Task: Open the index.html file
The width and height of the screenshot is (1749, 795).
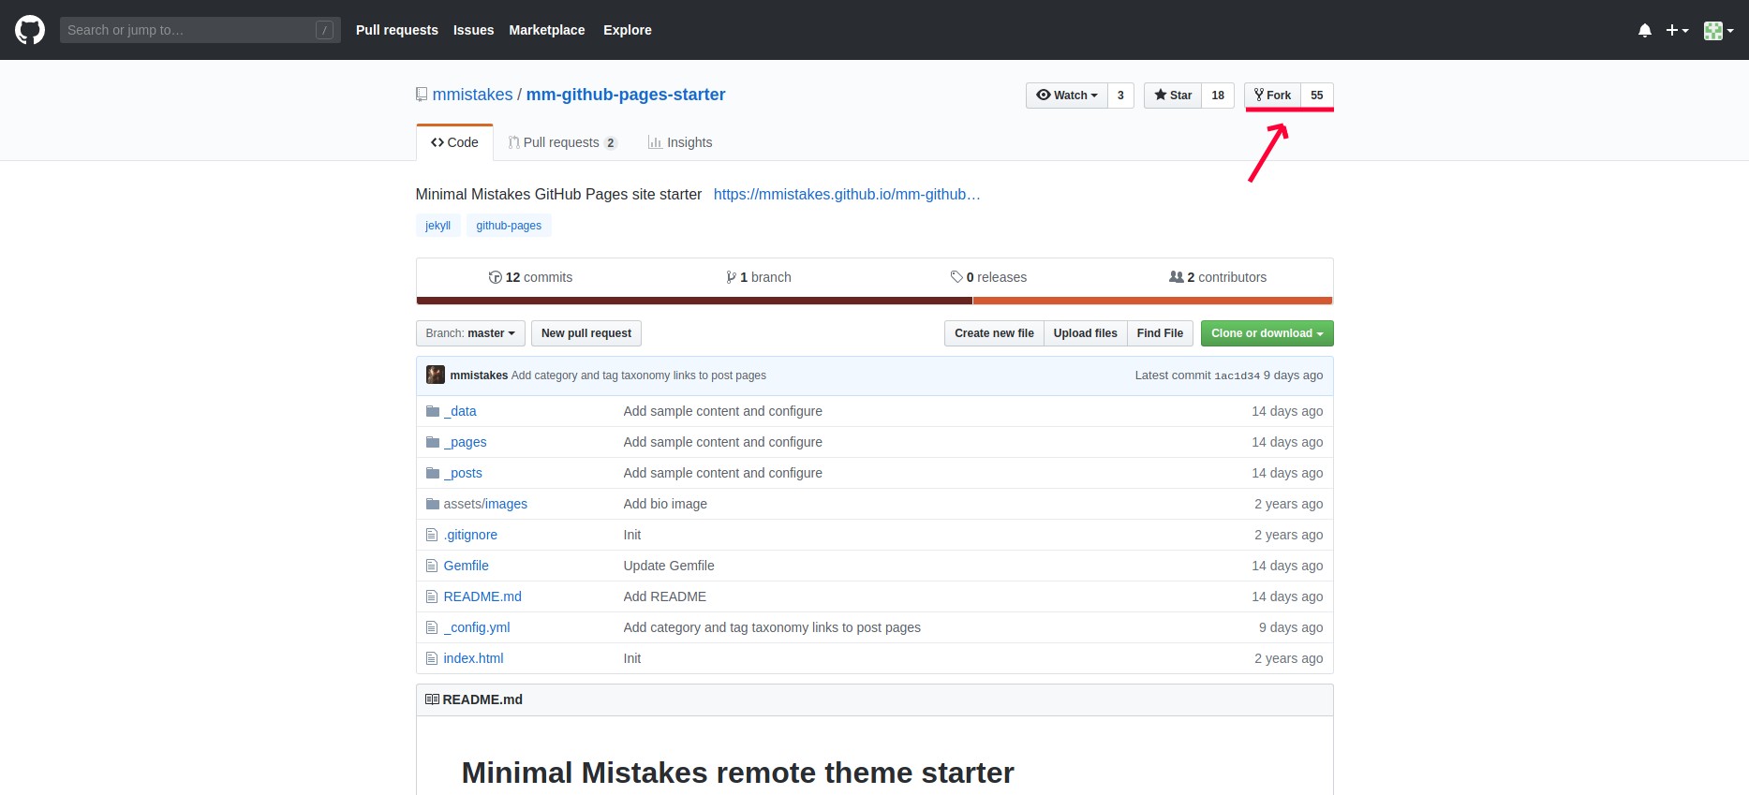Action: coord(473,658)
